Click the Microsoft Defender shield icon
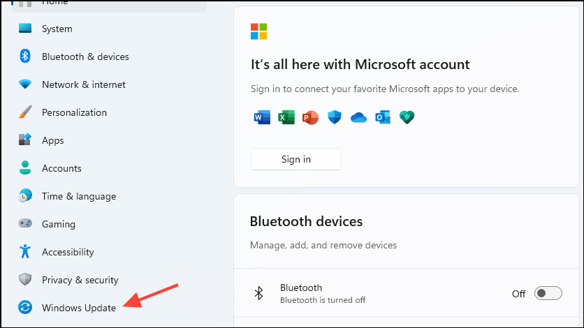The height and width of the screenshot is (328, 584). coord(335,117)
